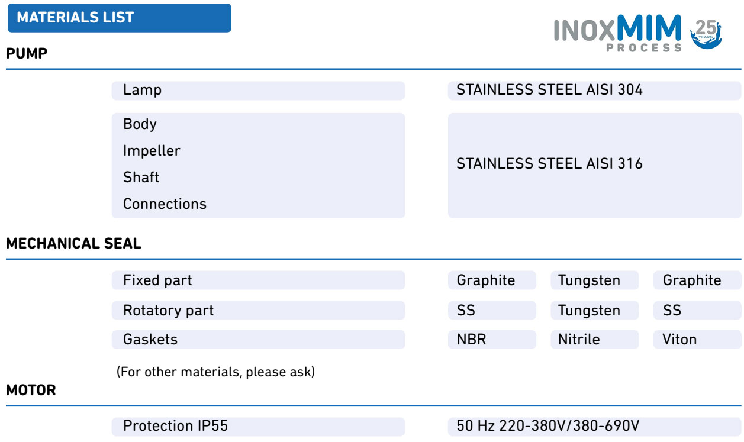Click the Connections component label
The image size is (744, 442).
(x=165, y=204)
